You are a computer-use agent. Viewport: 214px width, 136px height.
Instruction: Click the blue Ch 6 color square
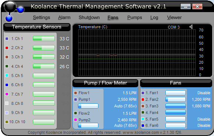tap(7, 85)
